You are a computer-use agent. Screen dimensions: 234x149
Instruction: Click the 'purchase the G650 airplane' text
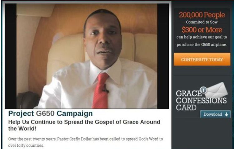pos(202,45)
